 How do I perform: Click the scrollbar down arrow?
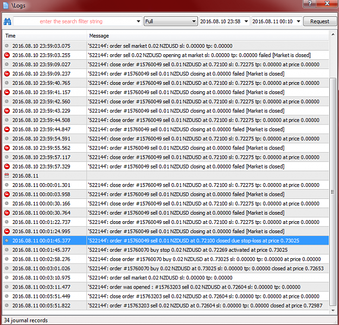[x=333, y=310]
